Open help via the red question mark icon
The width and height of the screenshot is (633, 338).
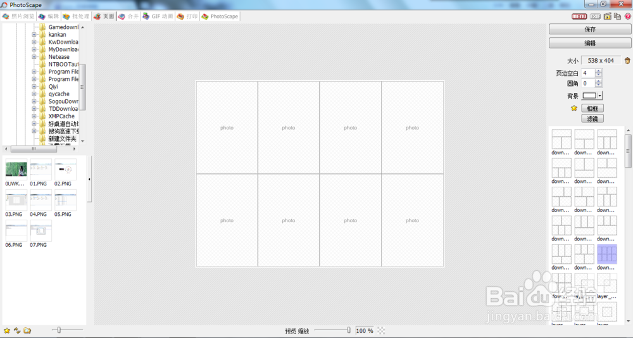click(x=628, y=16)
